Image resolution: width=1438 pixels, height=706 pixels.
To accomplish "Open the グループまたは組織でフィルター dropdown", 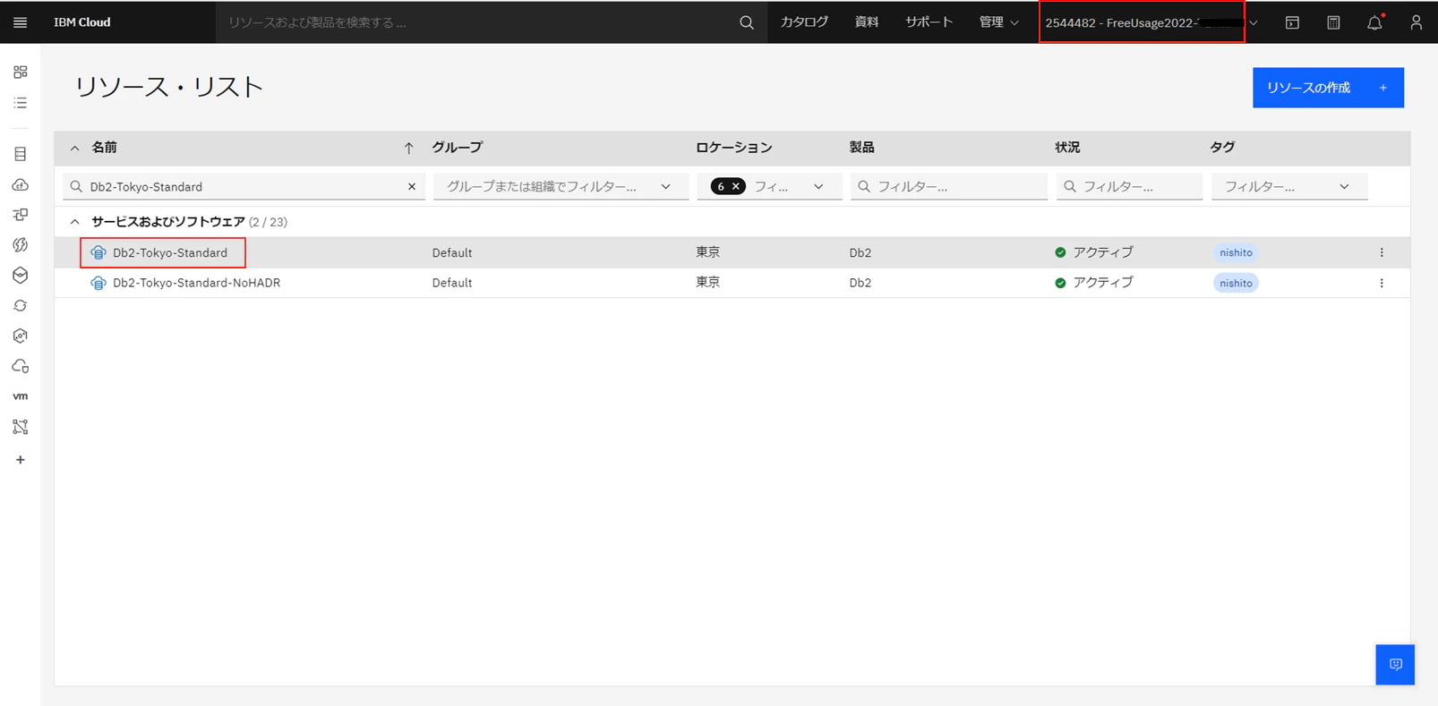I will 561,187.
